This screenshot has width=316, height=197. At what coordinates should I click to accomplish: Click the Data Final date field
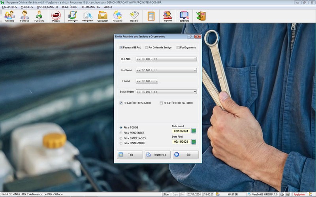click(x=181, y=142)
